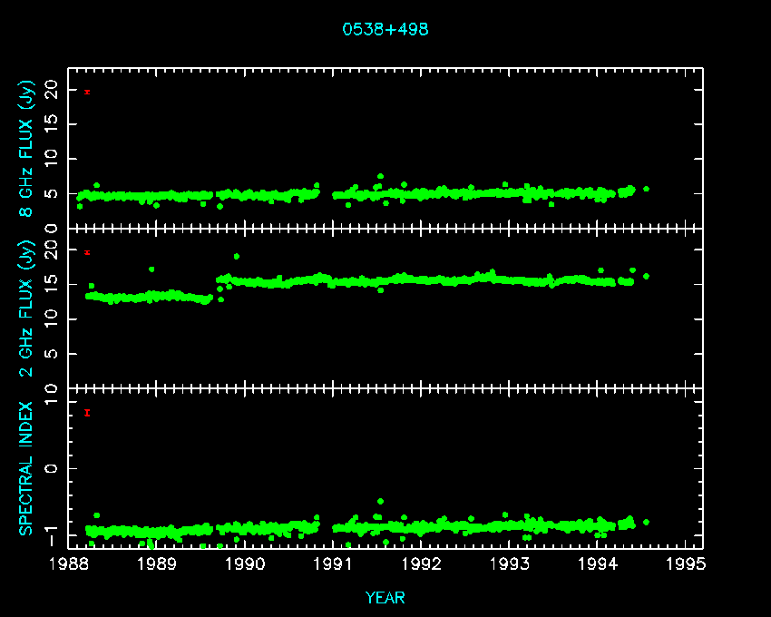
Task: Click the 1991 year tick label
Action: (x=333, y=564)
